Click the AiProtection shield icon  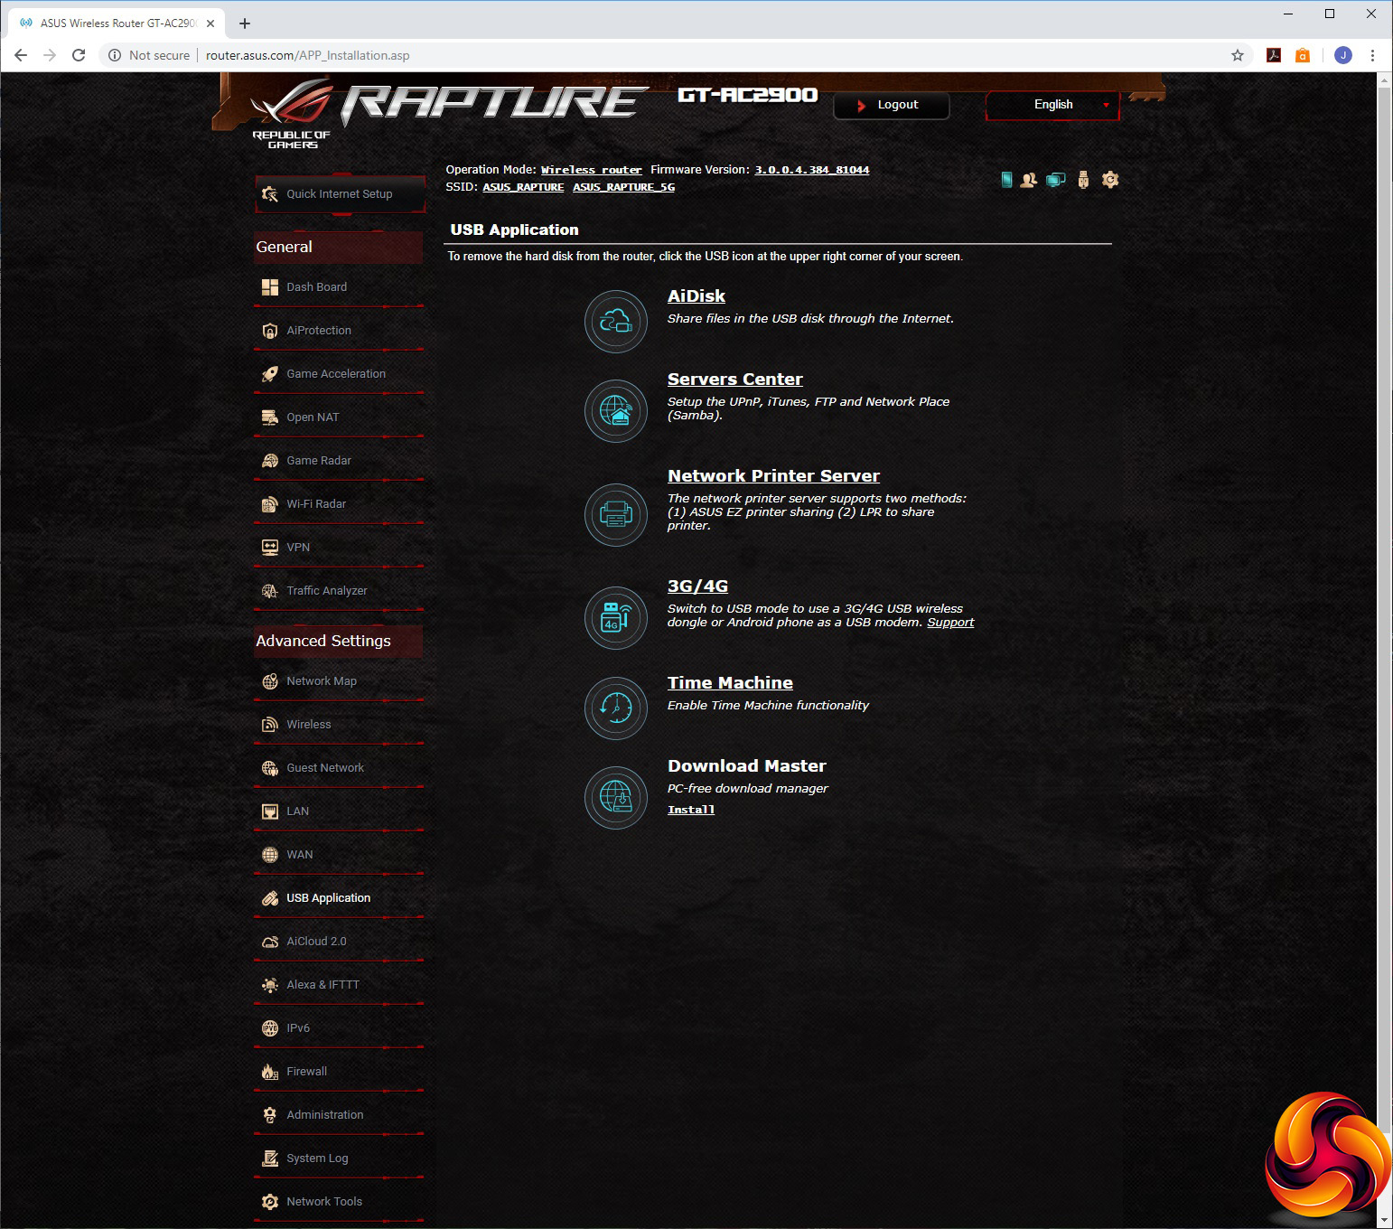point(270,331)
